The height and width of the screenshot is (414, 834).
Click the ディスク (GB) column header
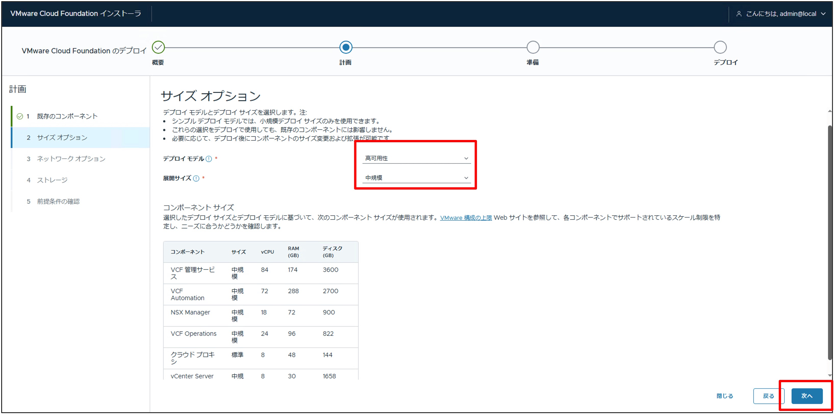332,252
